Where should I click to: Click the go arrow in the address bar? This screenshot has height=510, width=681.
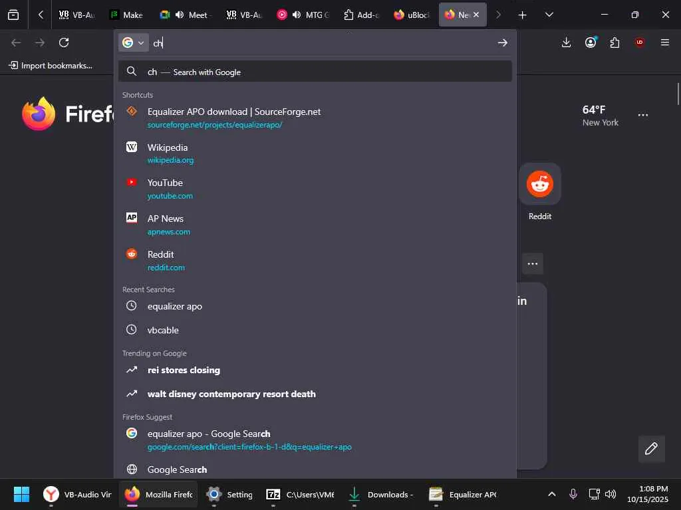(503, 42)
